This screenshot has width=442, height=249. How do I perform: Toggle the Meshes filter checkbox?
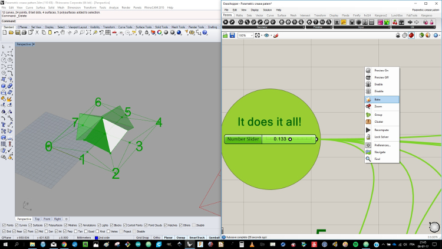pyautogui.click(x=65, y=225)
